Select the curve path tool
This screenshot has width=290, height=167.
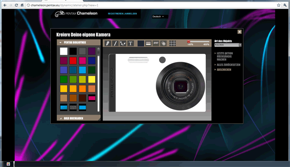coord(123,43)
